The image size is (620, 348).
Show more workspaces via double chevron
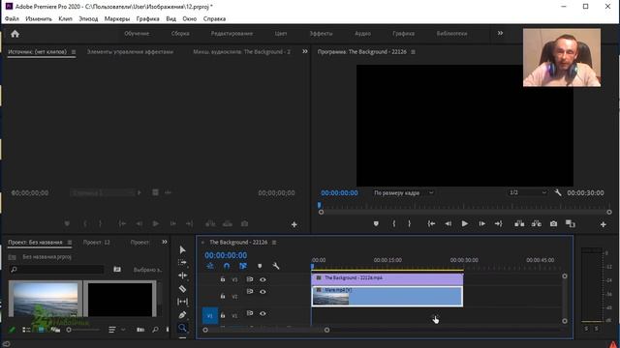(x=500, y=33)
